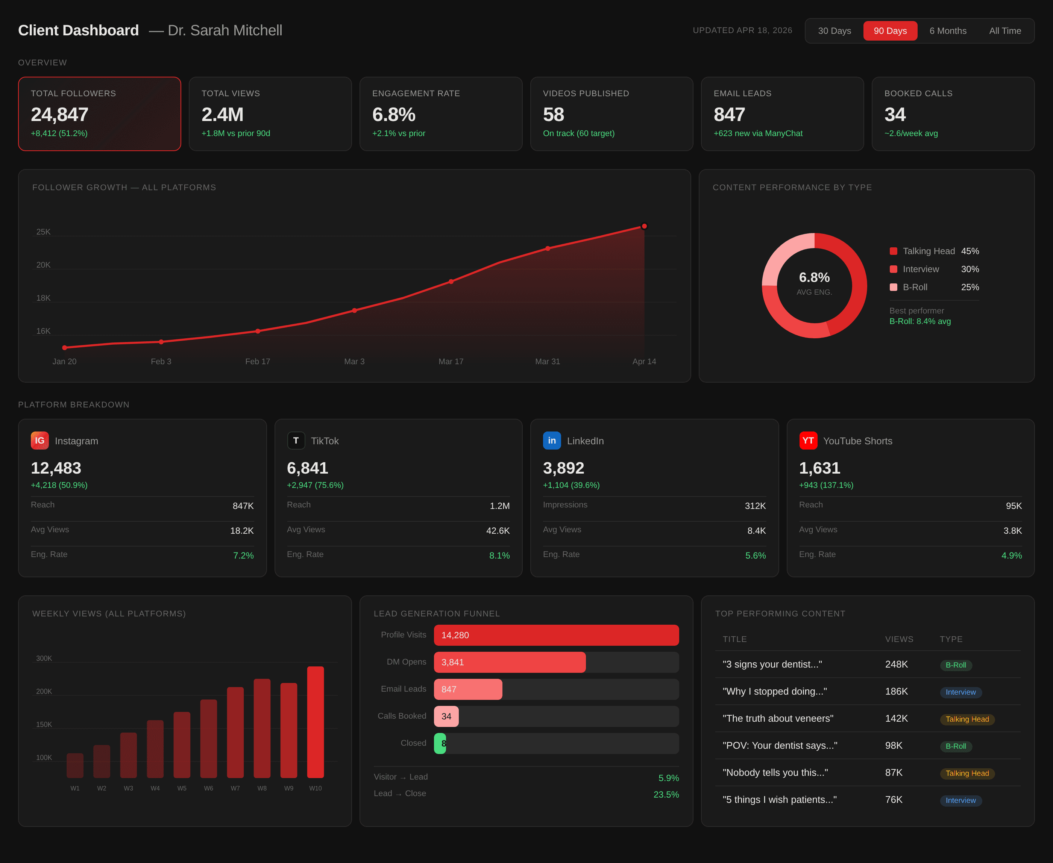1053x863 pixels.
Task: Click the YouTube Shorts YT icon
Action: pyautogui.click(x=808, y=441)
